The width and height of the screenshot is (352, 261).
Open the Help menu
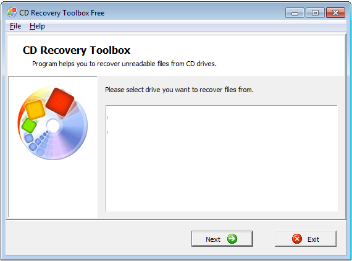(x=37, y=27)
